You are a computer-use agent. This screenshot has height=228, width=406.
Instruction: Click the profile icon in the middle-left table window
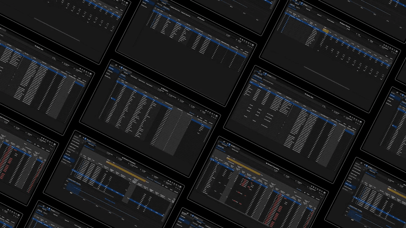click(91, 75)
